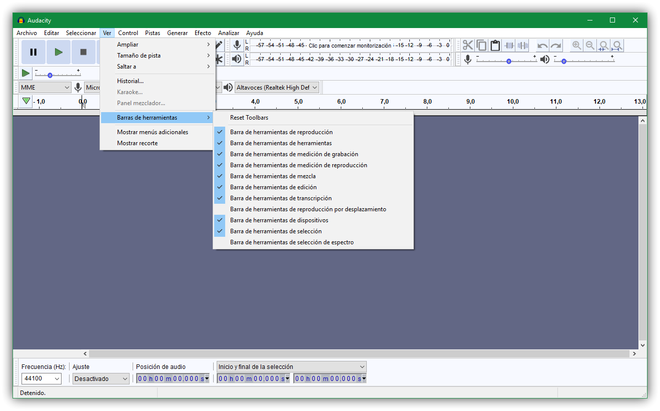Screen dimensions: 660x411
Task: Click Reset Toolbars in the submenu
Action: point(313,118)
